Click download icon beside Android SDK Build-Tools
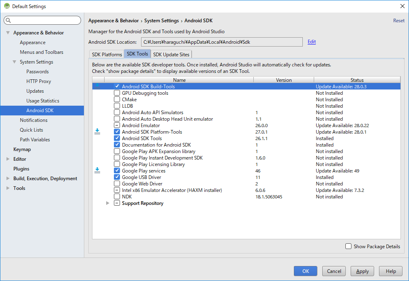Image resolution: width=409 pixels, height=281 pixels. coord(97,86)
